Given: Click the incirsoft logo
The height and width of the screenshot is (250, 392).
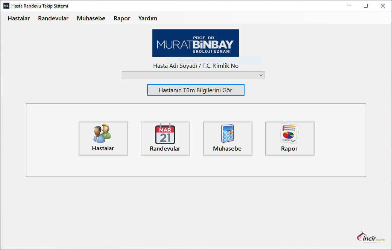Looking at the screenshot, I should pyautogui.click(x=371, y=237).
